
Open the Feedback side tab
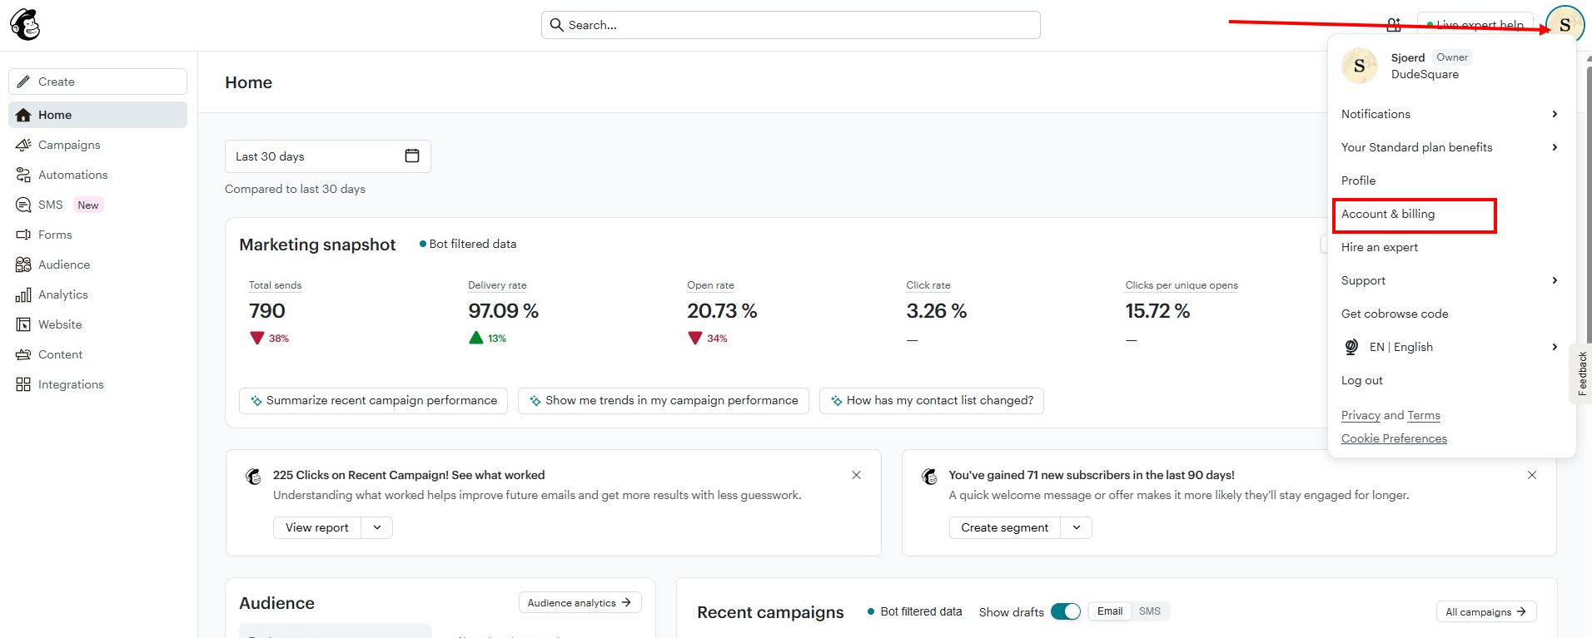1581,373
